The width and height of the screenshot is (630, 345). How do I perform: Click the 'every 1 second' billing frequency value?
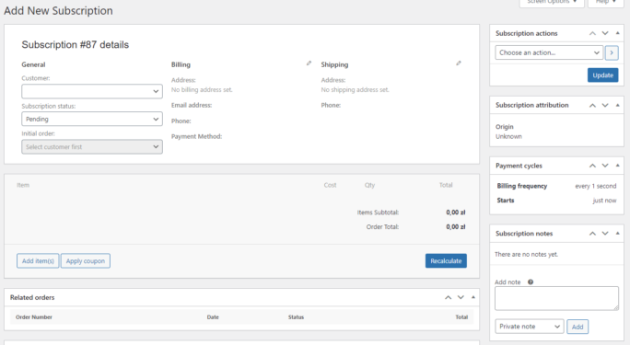[x=595, y=186]
